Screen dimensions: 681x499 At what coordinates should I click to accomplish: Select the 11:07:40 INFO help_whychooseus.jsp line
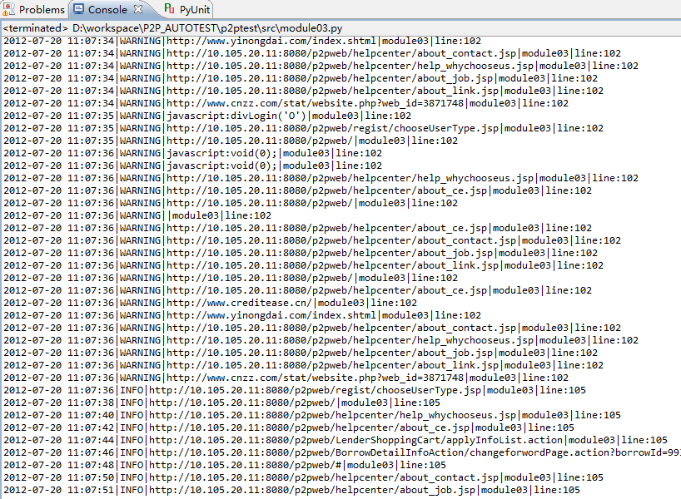(x=312, y=415)
